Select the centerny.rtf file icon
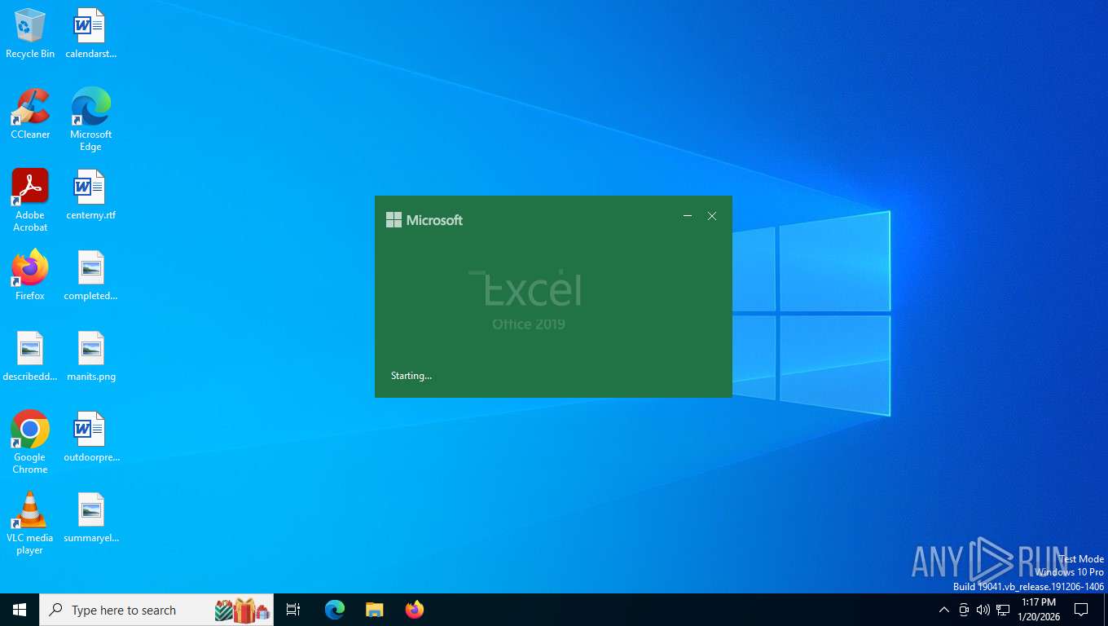1108x626 pixels. pyautogui.click(x=90, y=195)
